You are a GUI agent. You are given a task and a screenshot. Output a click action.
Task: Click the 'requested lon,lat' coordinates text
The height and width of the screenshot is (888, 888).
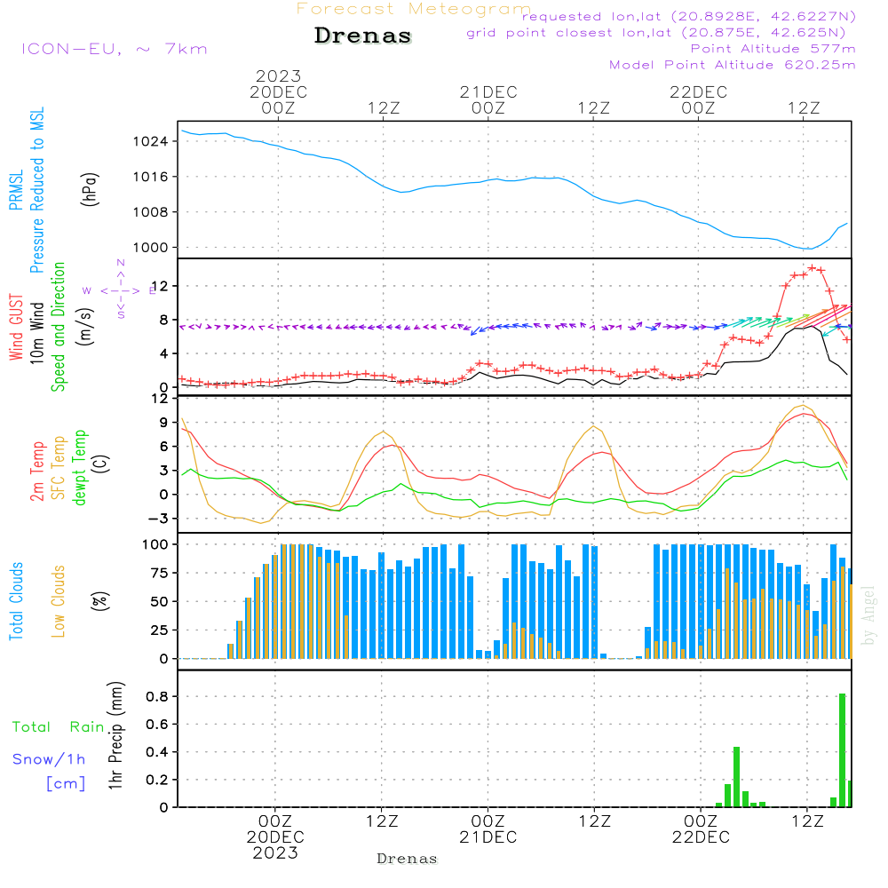point(688,17)
